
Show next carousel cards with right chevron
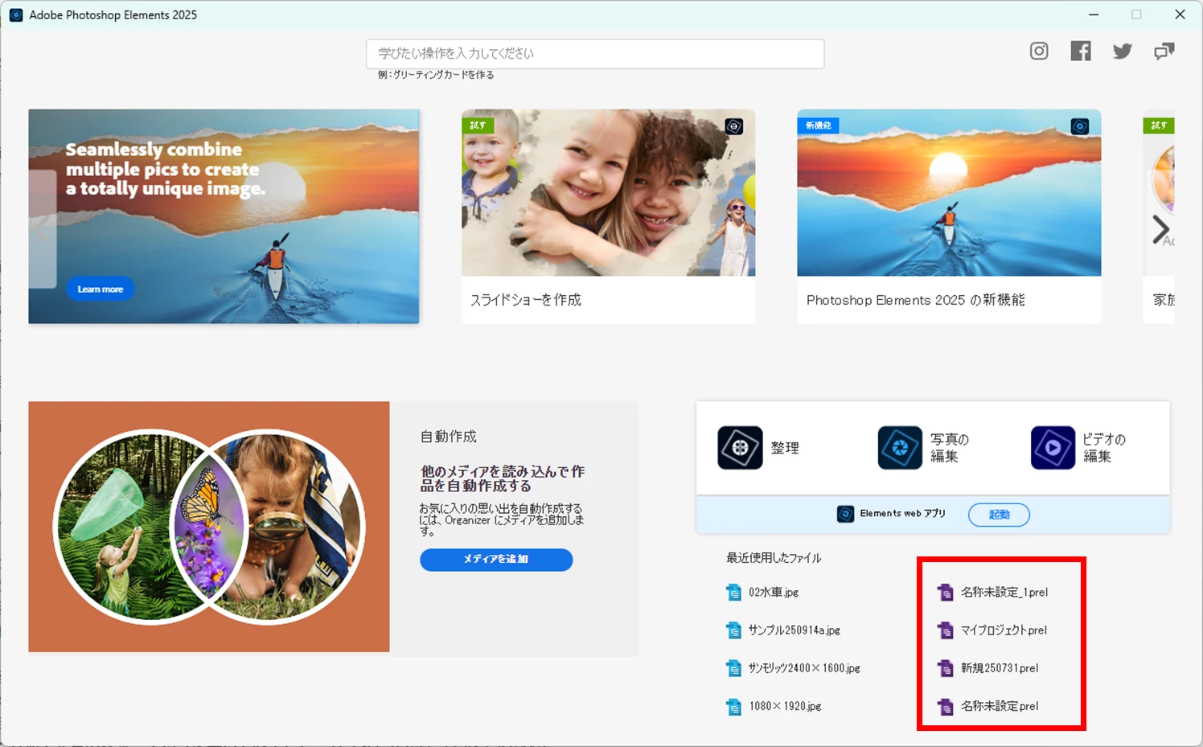(x=1160, y=230)
